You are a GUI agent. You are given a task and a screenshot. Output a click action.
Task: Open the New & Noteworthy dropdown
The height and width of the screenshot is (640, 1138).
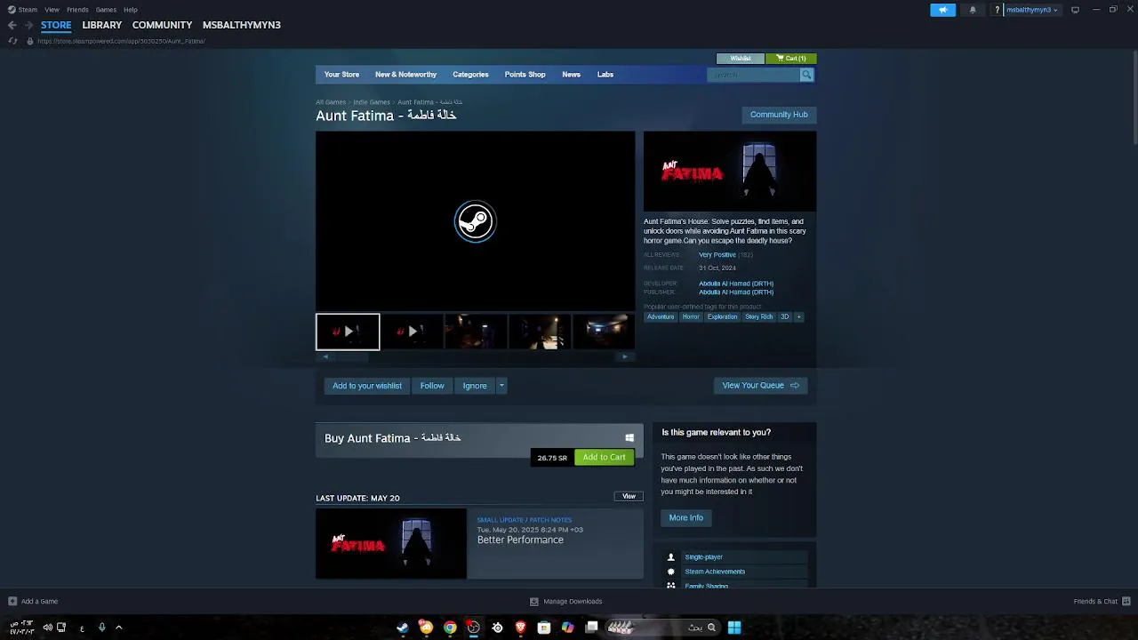(405, 75)
